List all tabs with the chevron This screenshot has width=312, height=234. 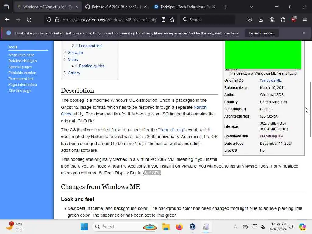tap(251, 7)
